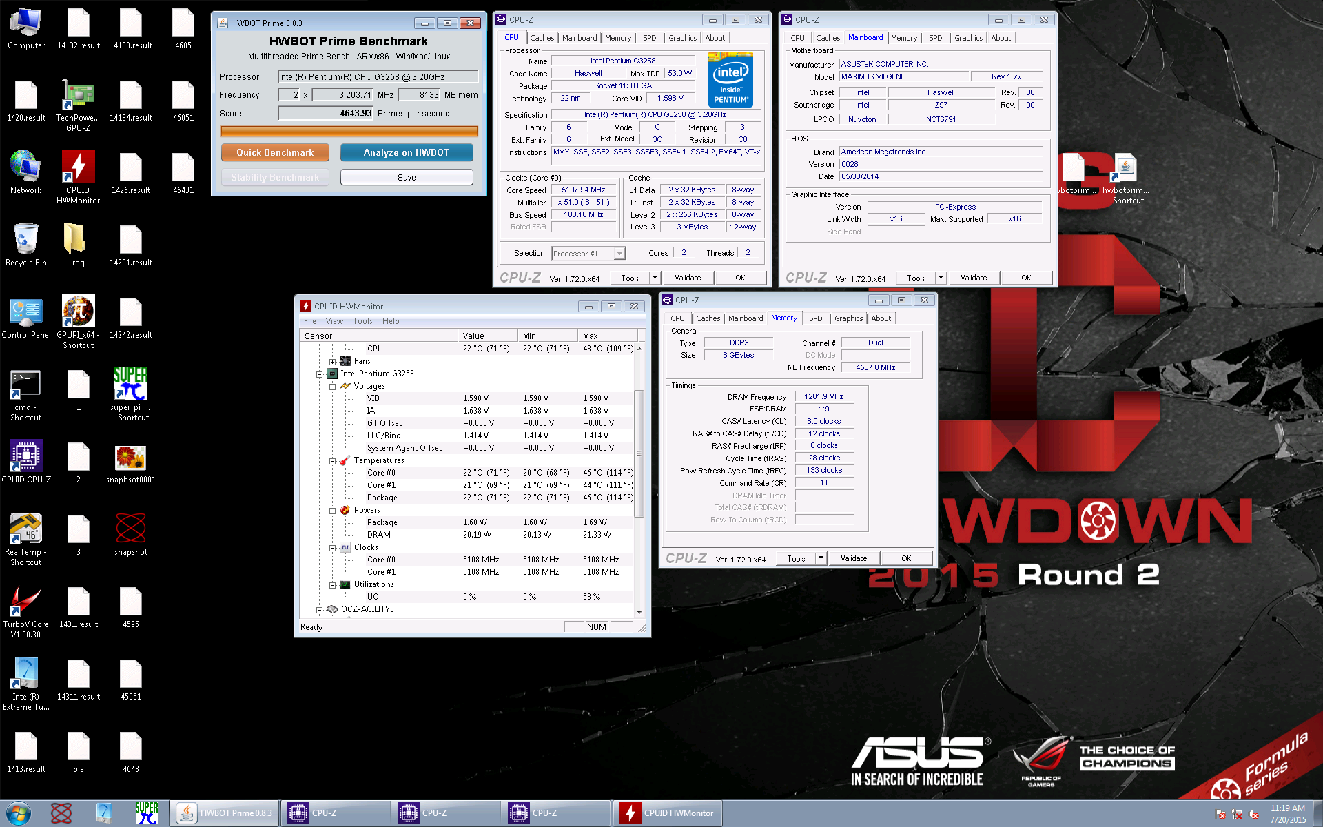Launch the cmd shortcut

coord(26,395)
